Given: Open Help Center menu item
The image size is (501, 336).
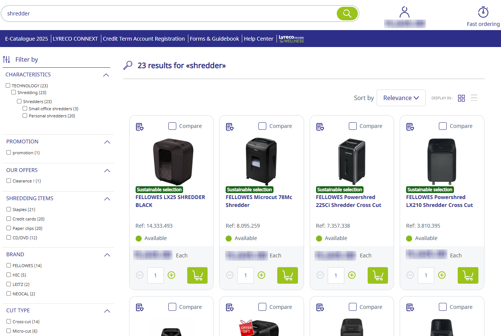Looking at the screenshot, I should pyautogui.click(x=258, y=39).
